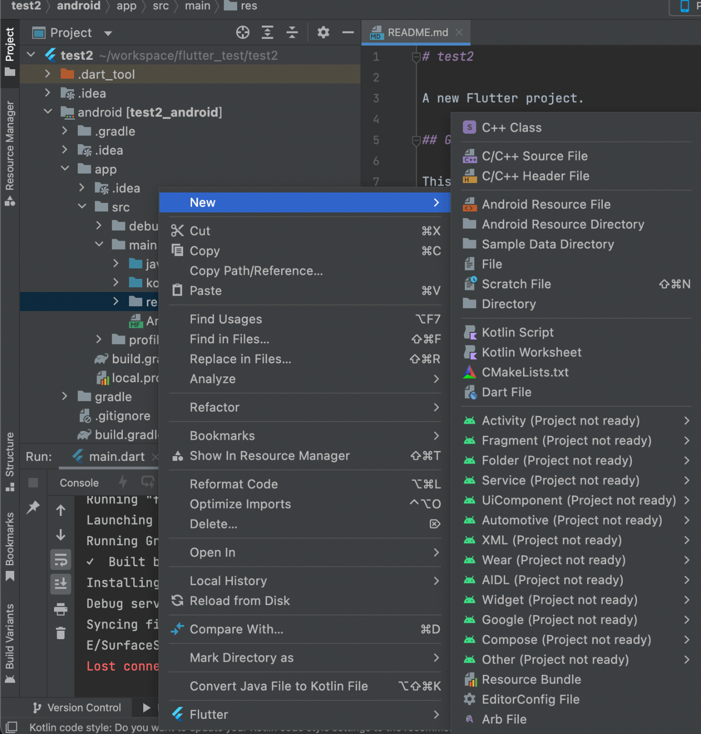Select EditorConfig File option
Viewport: 701px width, 734px height.
[576, 699]
